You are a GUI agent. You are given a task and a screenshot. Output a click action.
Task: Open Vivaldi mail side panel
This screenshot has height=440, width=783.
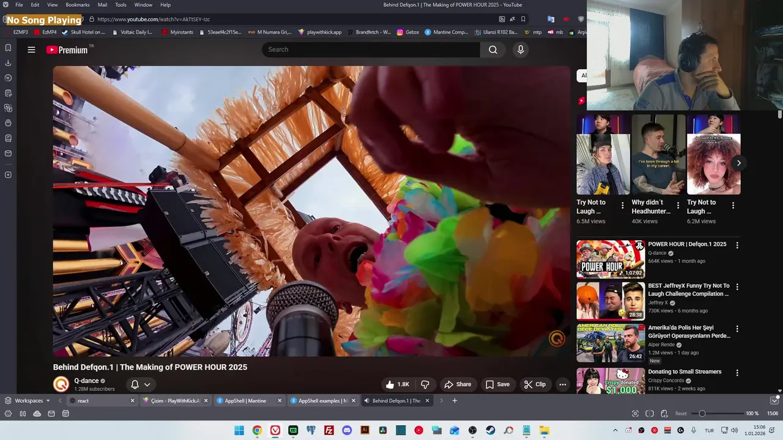pos(8,153)
